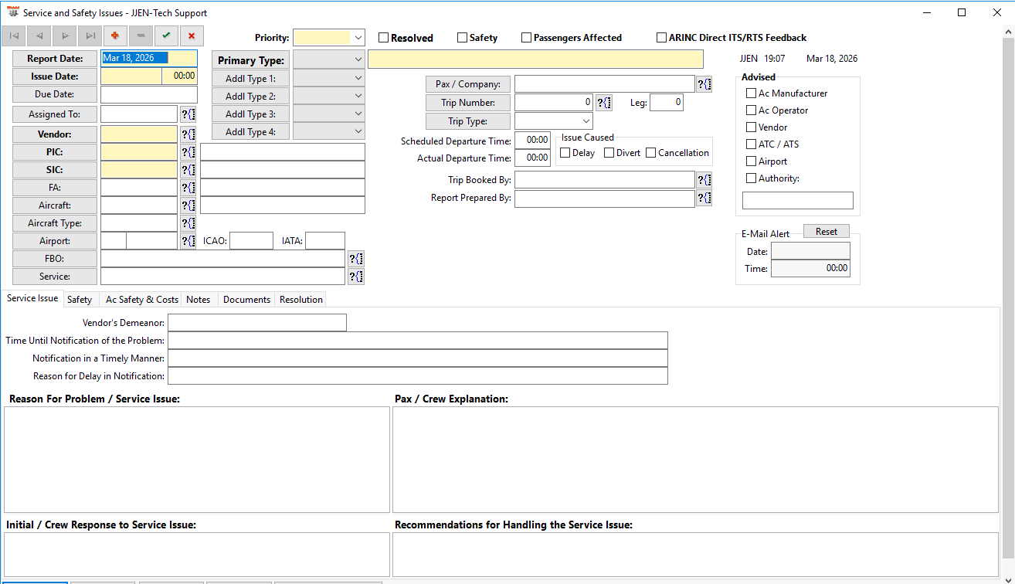This screenshot has height=584, width=1015.
Task: Open lookup icon beside Vendor field
Action: 188,134
